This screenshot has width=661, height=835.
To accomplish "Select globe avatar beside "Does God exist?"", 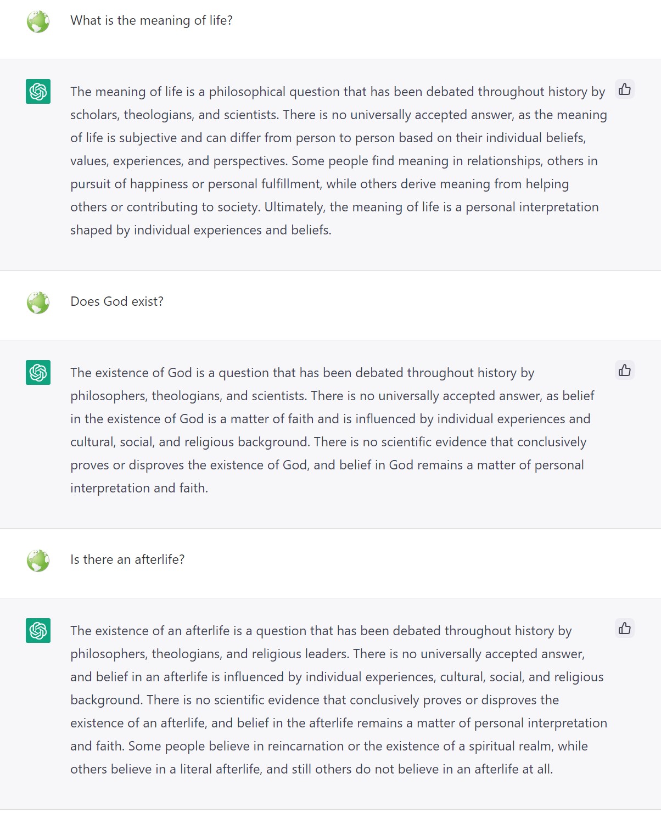I will click(x=38, y=302).
